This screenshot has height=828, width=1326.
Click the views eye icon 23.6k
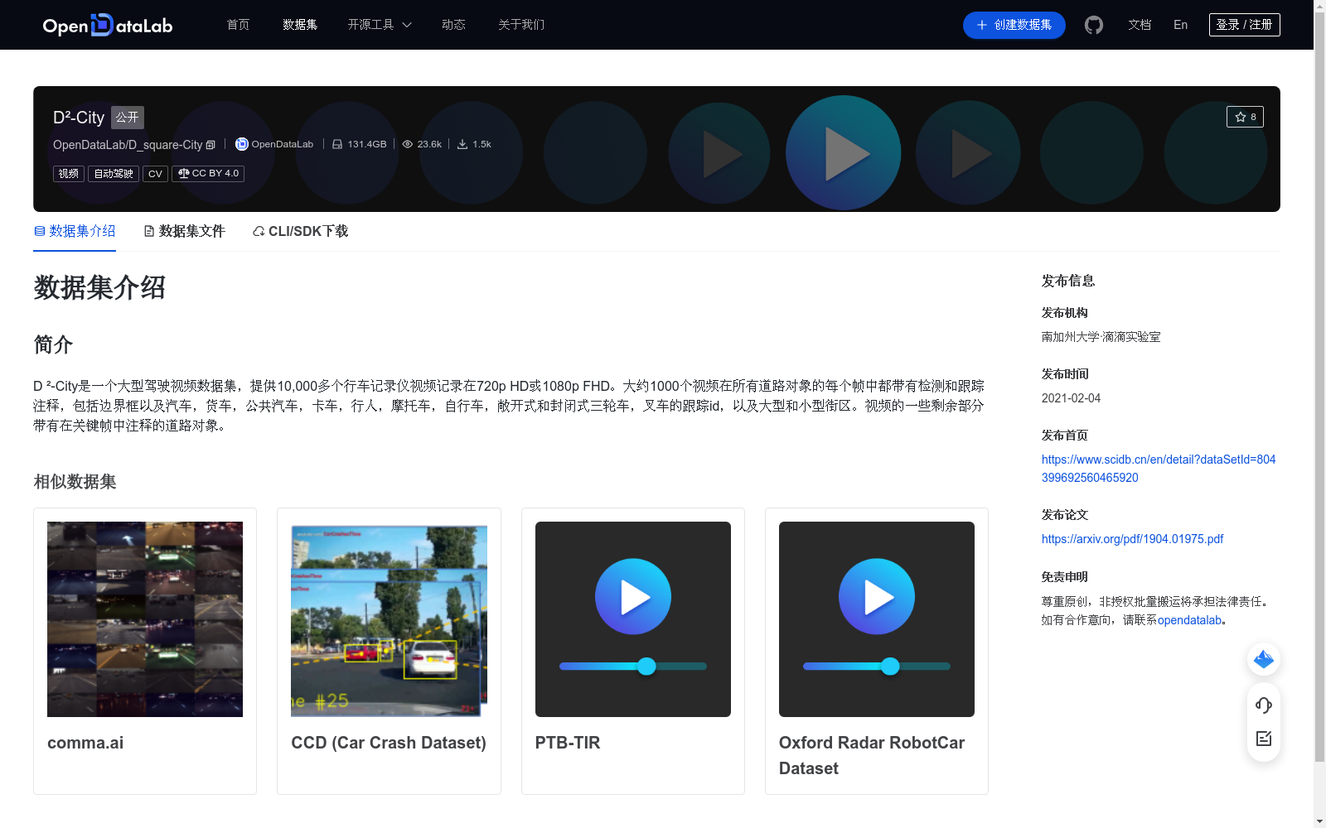(x=408, y=144)
